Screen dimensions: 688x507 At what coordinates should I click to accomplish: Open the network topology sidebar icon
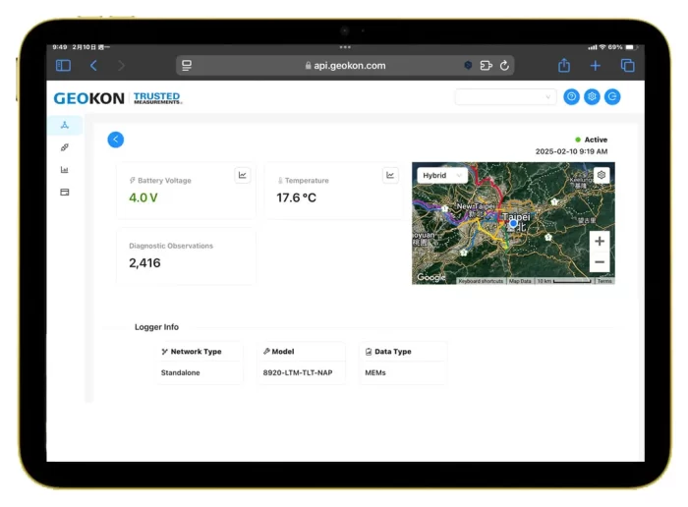[65, 126]
